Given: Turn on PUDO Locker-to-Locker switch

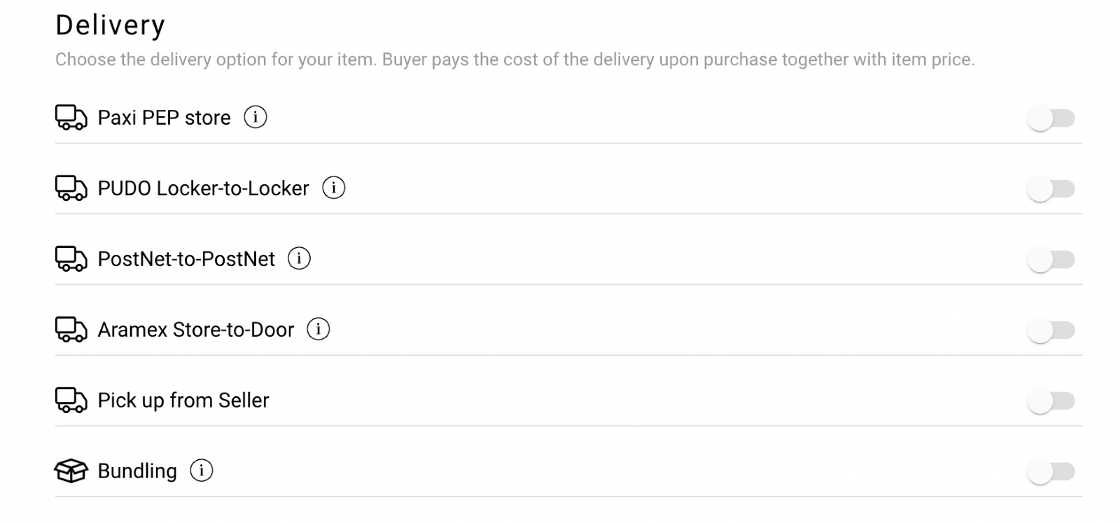Looking at the screenshot, I should point(1051,189).
